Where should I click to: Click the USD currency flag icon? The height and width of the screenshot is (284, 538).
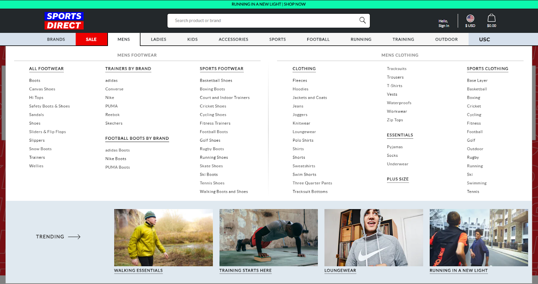(x=470, y=18)
